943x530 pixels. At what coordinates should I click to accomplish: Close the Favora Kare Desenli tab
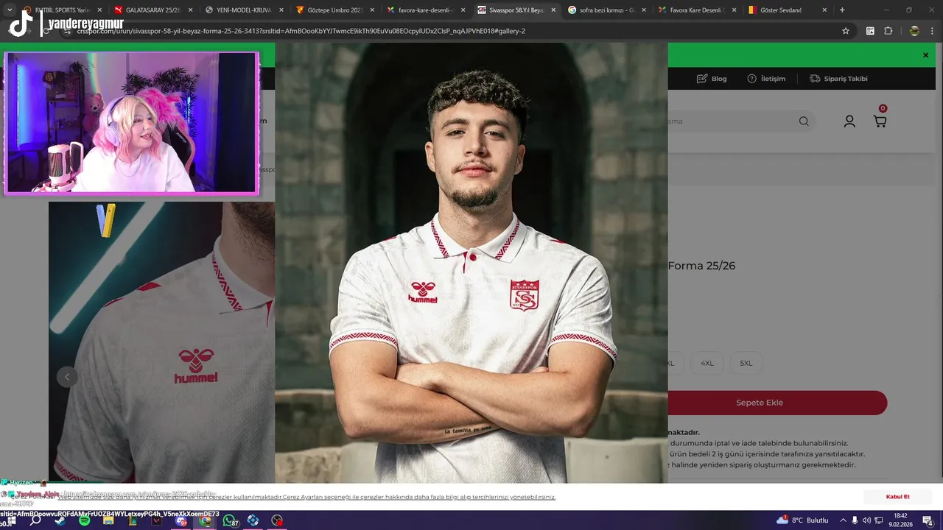pos(735,10)
